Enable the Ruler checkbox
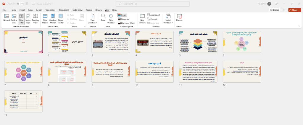Image resolution: width=303 pixels, height=125 pixels. point(68,15)
